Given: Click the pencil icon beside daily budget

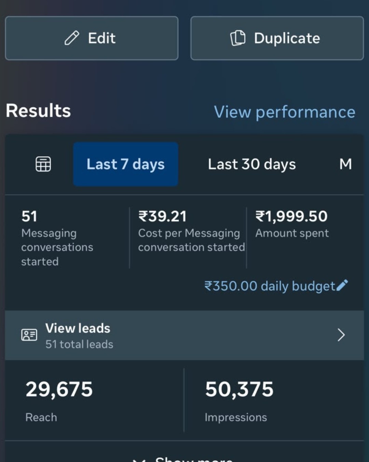Looking at the screenshot, I should 342,285.
